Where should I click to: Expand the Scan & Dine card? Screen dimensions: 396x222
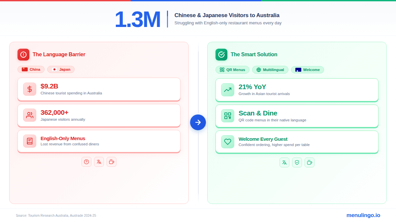pos(297,115)
